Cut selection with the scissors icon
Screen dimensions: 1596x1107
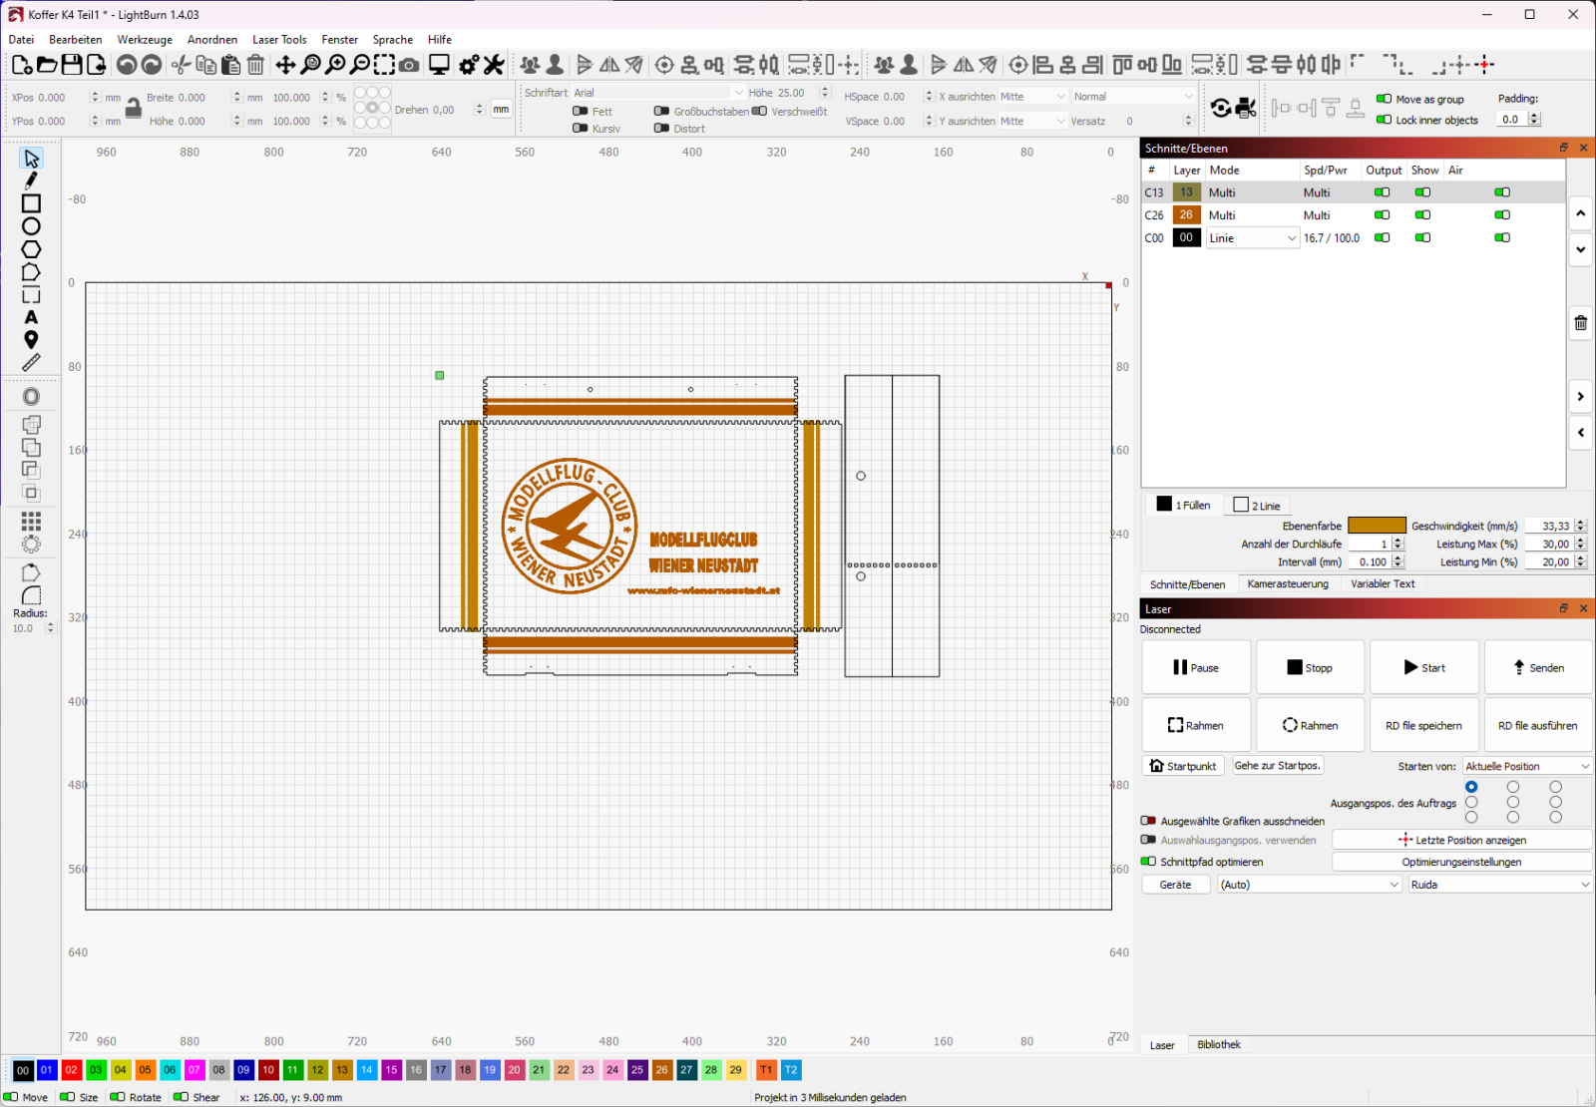coord(181,65)
